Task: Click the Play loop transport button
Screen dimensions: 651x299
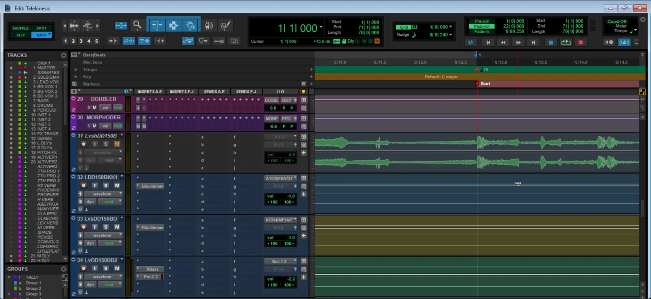Action: click(566, 42)
